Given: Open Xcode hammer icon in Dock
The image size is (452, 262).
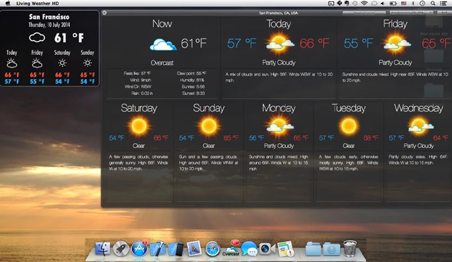Looking at the screenshot, I should pyautogui.click(x=157, y=248).
